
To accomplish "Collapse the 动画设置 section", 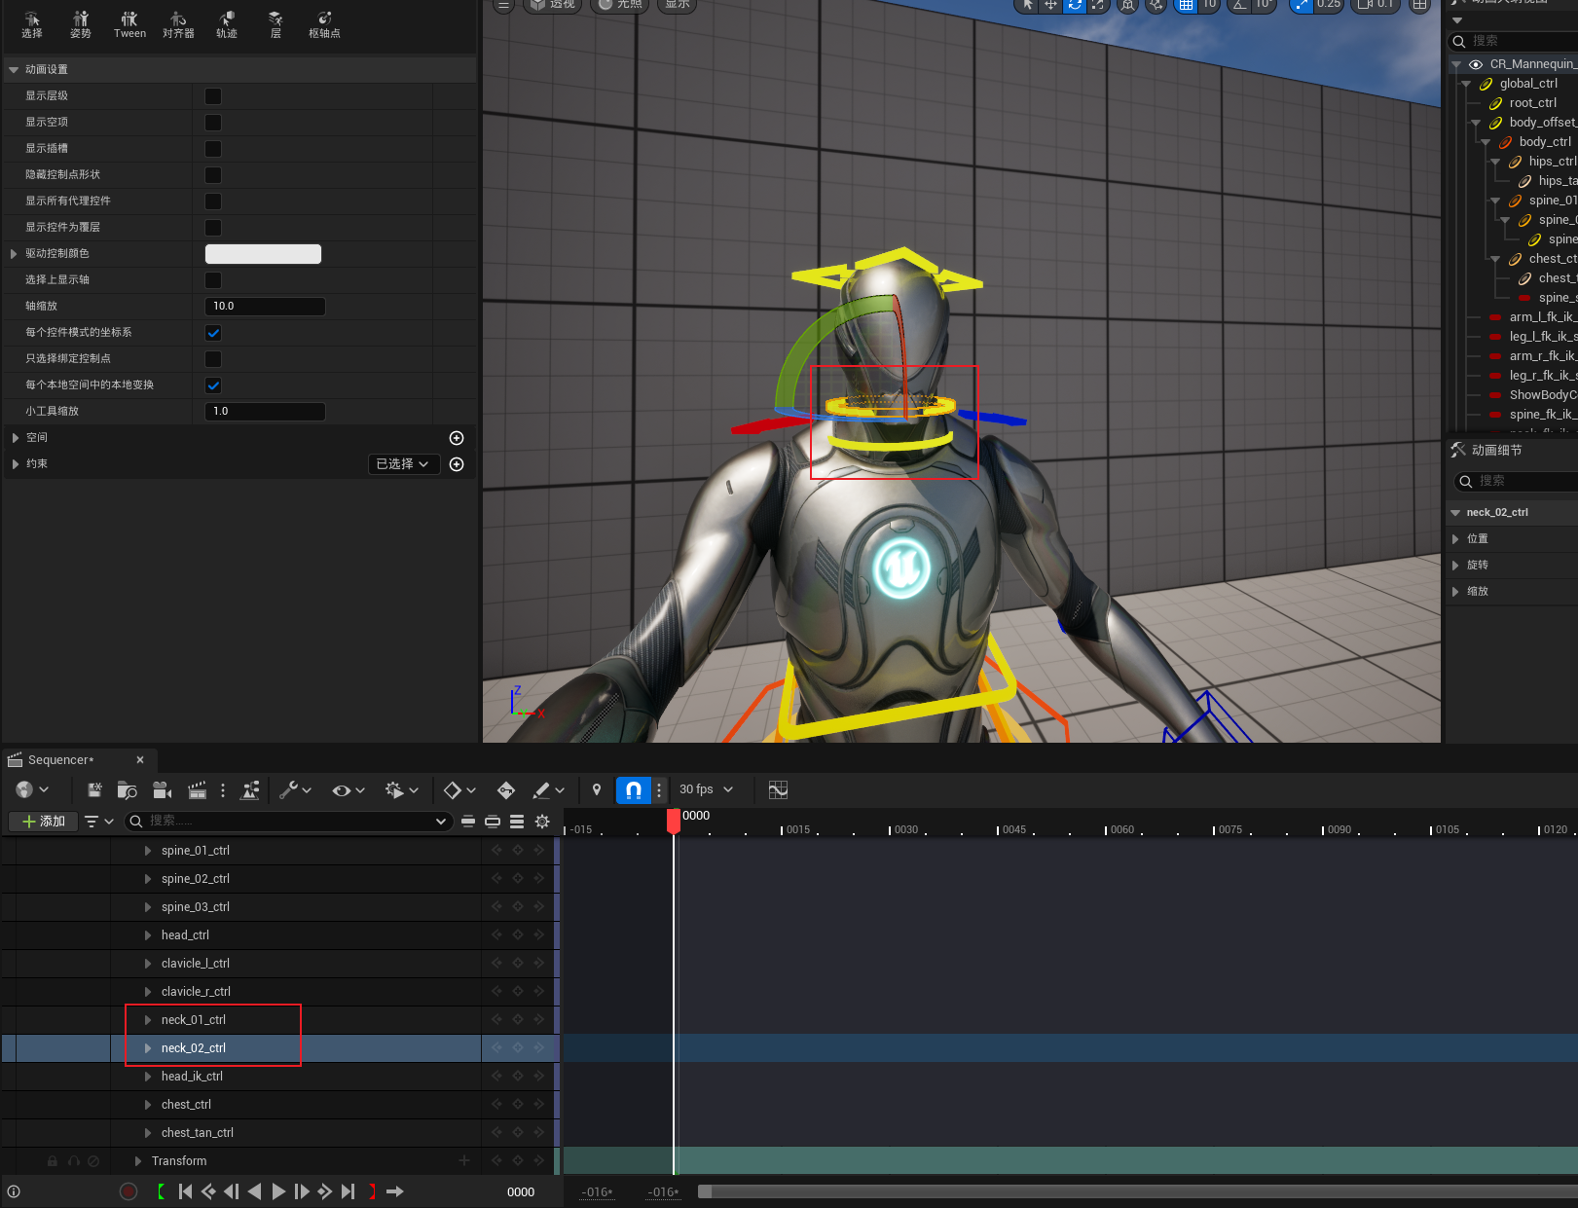I will [14, 70].
